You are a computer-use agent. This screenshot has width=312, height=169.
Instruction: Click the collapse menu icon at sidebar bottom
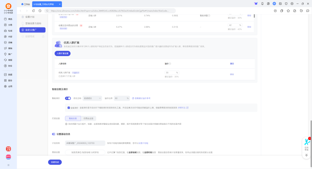pyautogui.click(x=8, y=165)
